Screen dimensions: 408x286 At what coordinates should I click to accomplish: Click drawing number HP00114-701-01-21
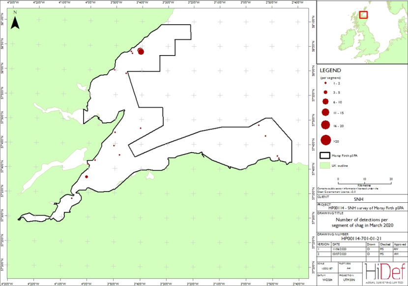pos(361,238)
